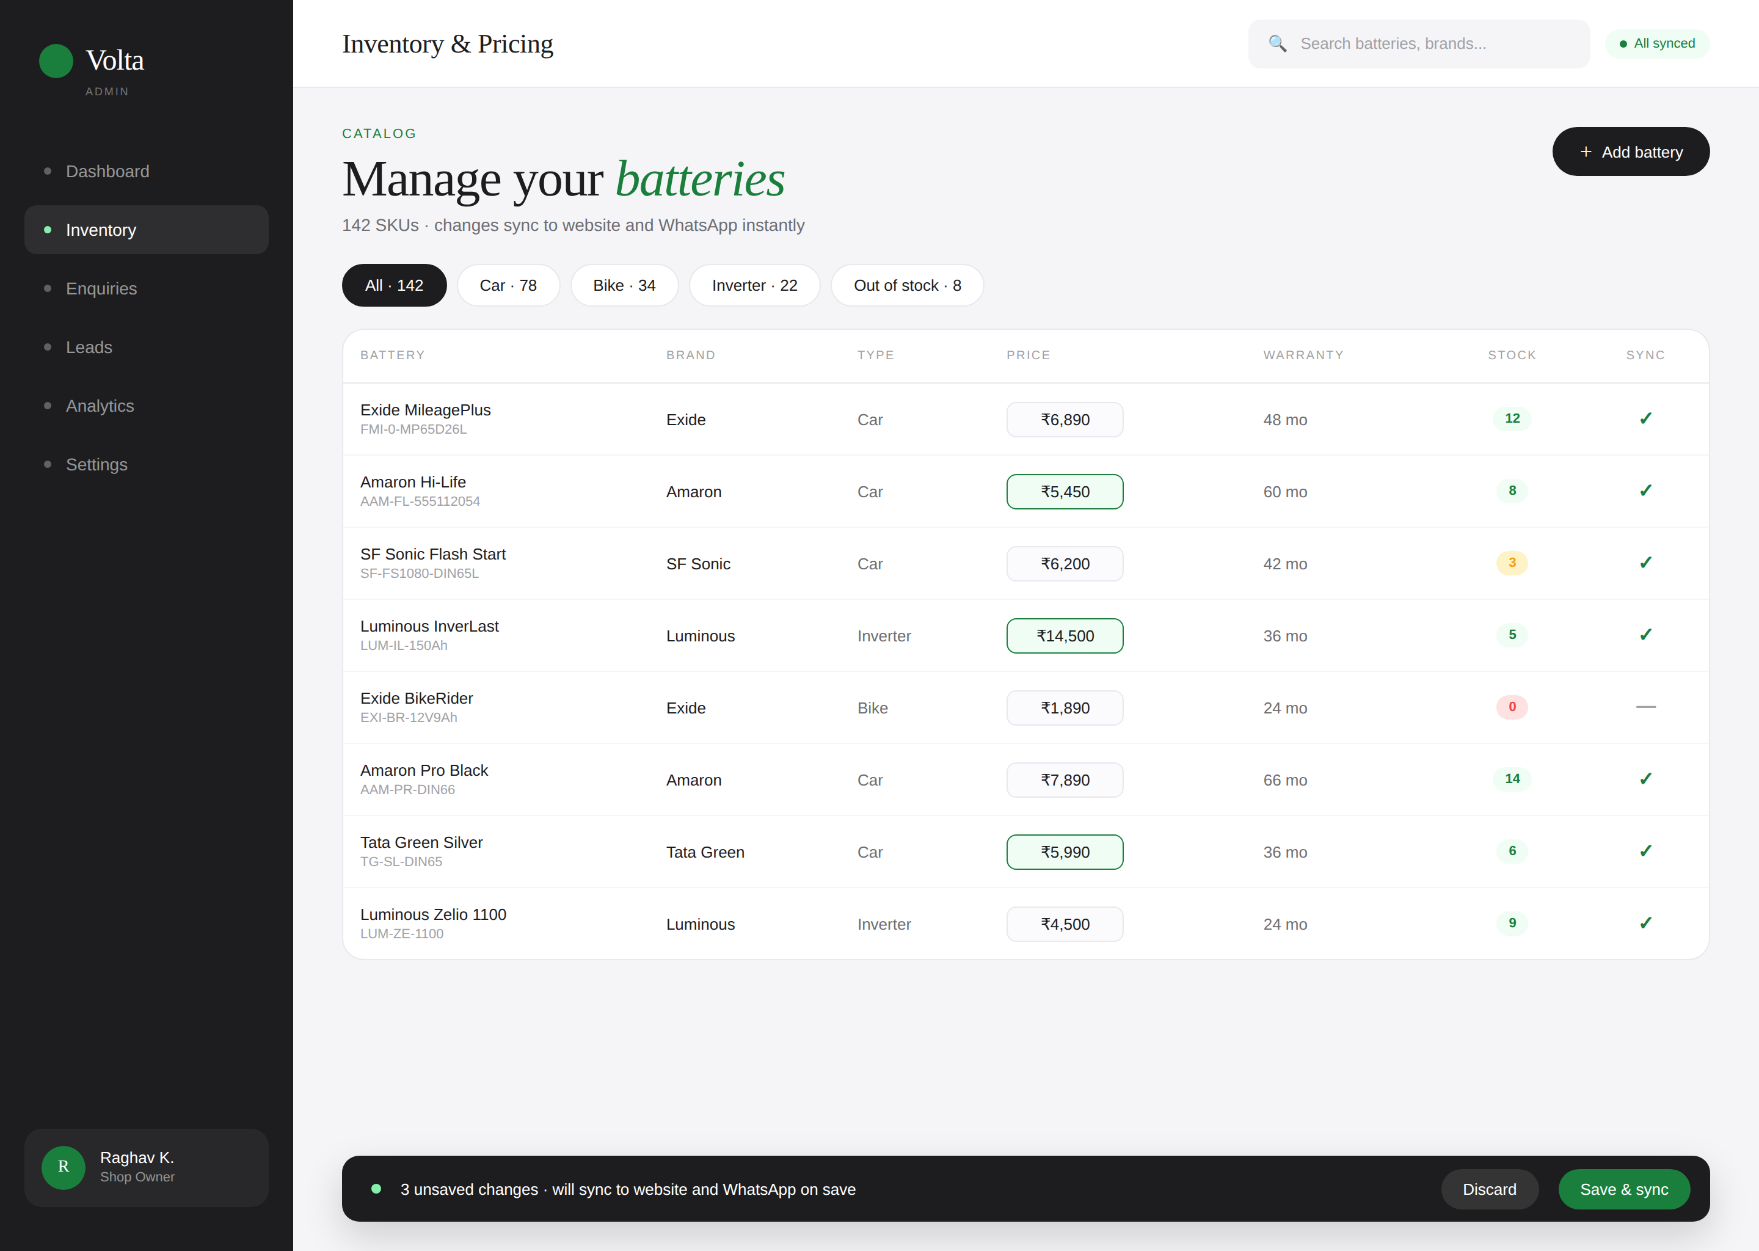Filter by Bike · 34
Viewport: 1759px width, 1251px height.
[625, 285]
